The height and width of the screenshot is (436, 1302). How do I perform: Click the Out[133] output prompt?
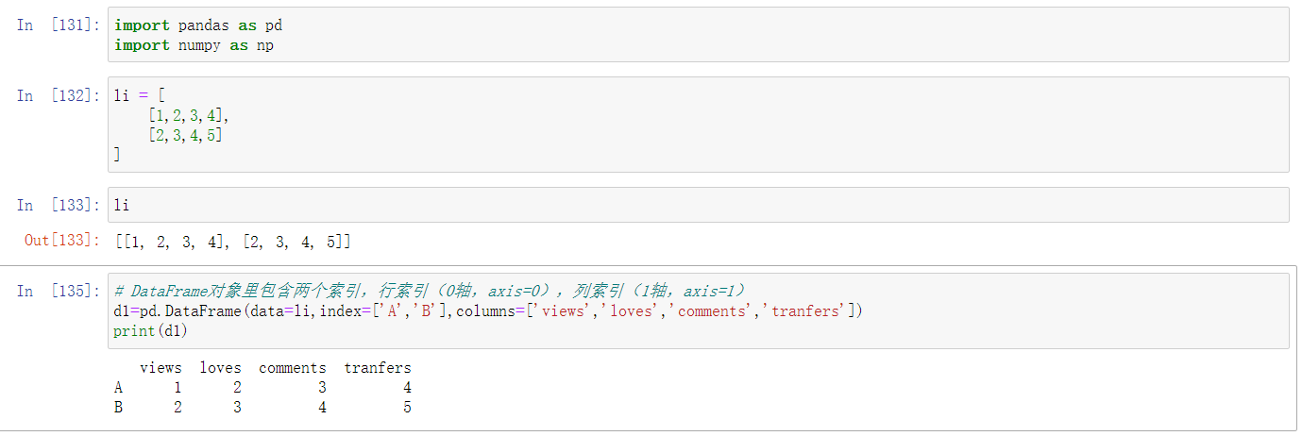(61, 241)
